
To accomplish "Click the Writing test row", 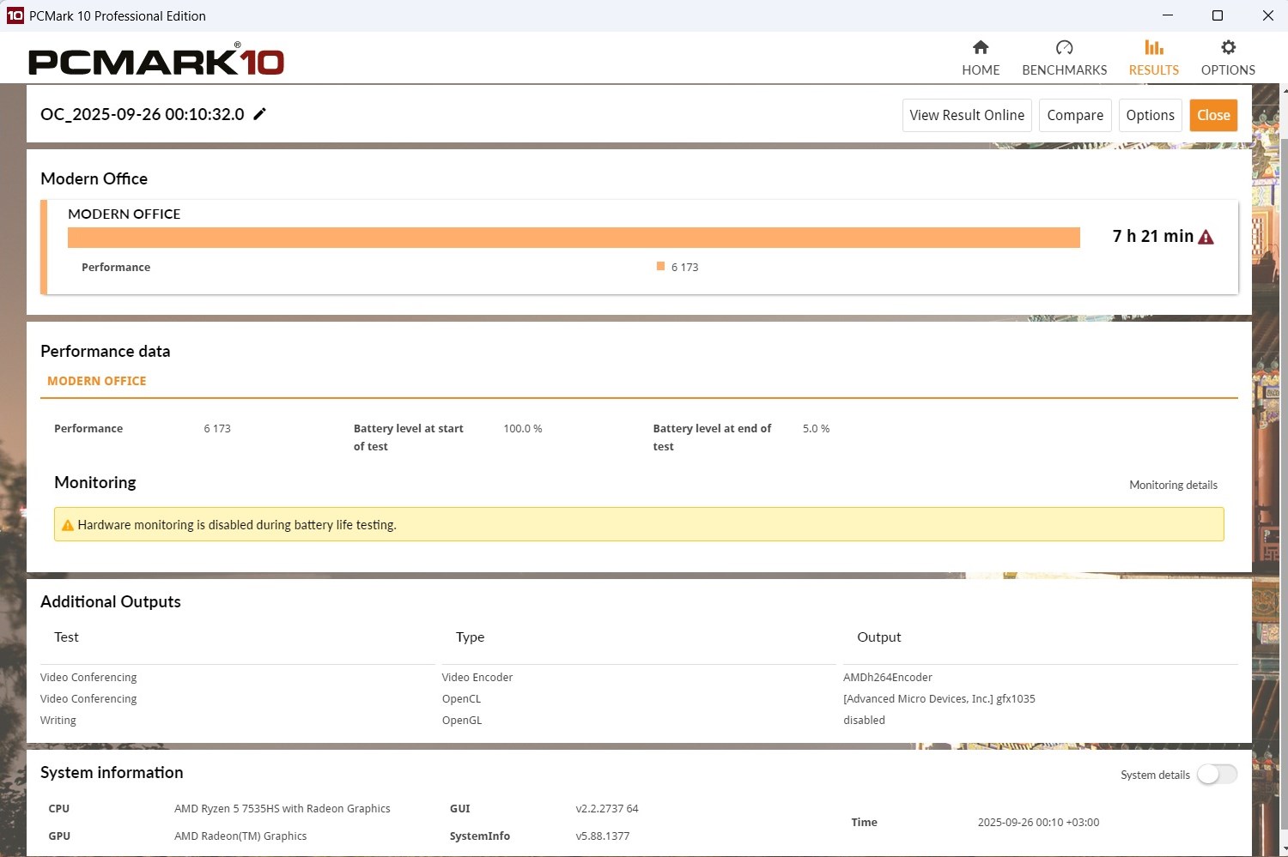I will 58,720.
